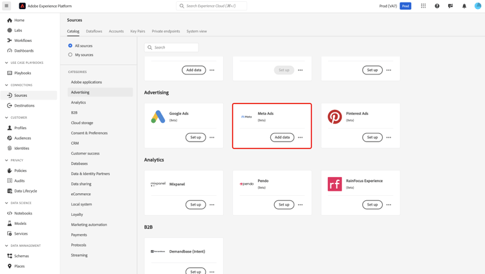The image size is (485, 274).
Task: Open the hamburger navigation menu
Action: (6, 6)
